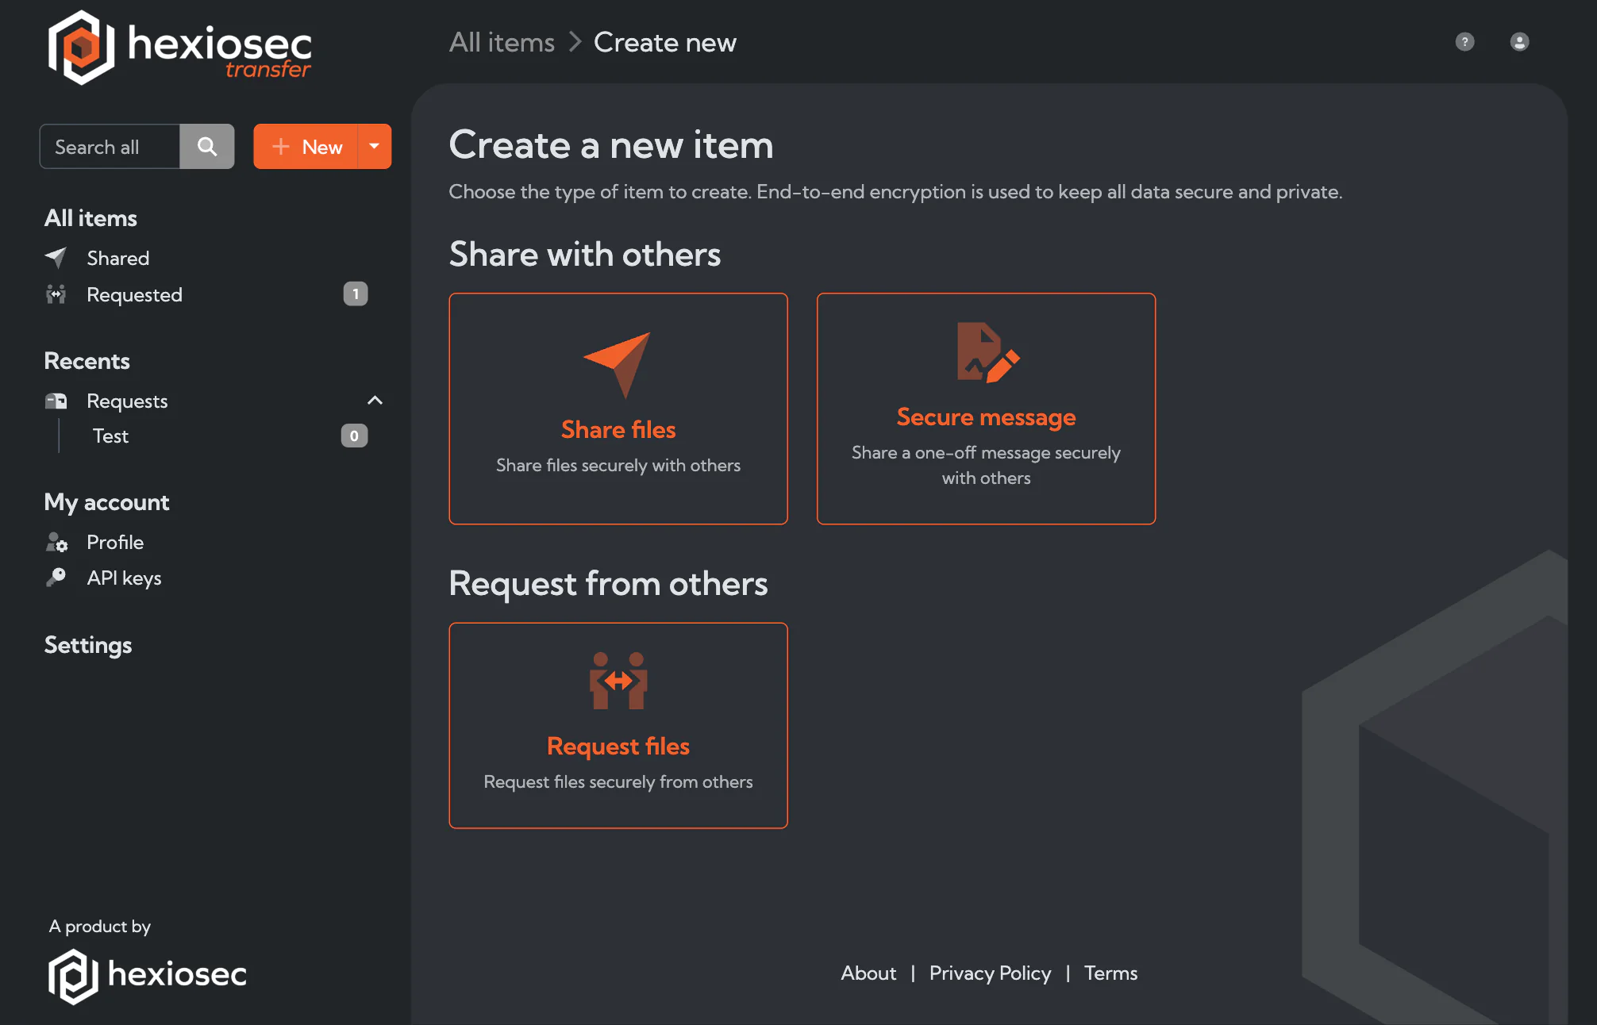Open the Settings menu item
This screenshot has height=1025, width=1597.
coord(87,645)
